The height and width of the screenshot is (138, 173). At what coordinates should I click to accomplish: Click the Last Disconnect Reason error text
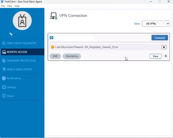click(87, 47)
